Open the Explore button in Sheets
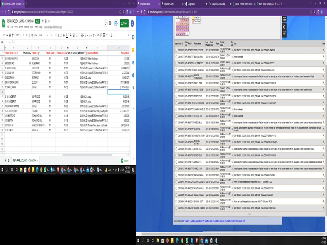This screenshot has height=245, width=327. [x=125, y=161]
